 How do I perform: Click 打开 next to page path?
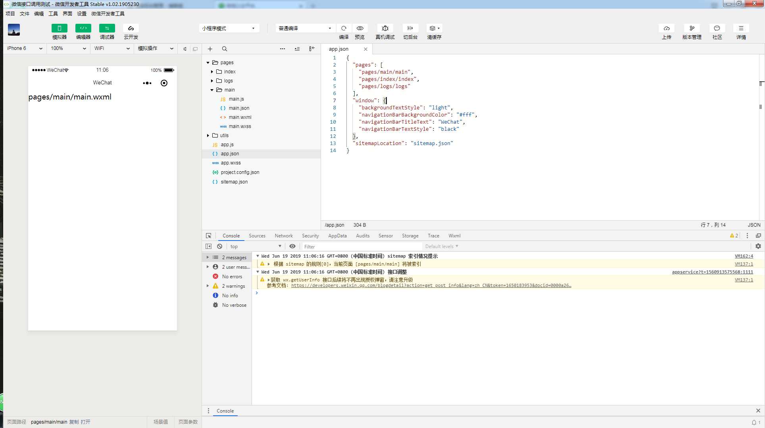(x=85, y=422)
